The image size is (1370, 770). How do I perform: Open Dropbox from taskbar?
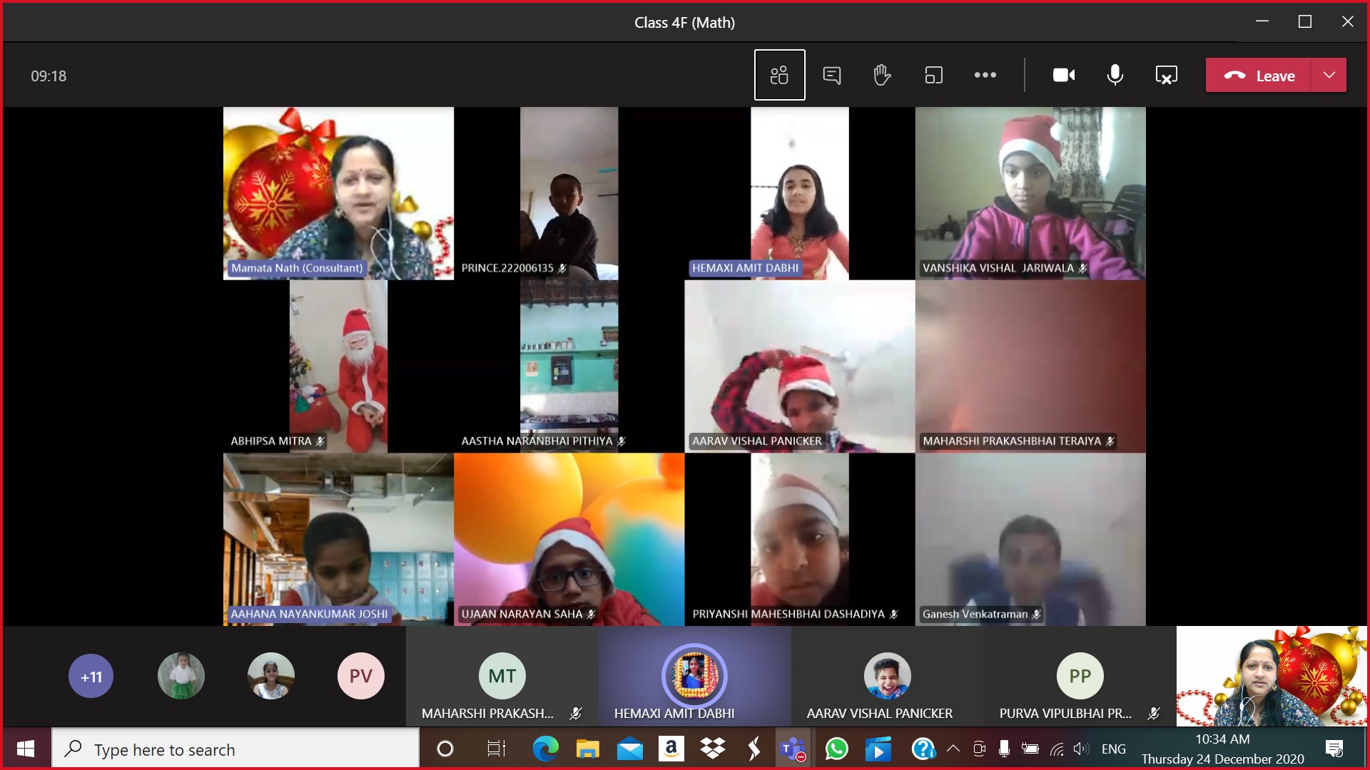coord(713,749)
